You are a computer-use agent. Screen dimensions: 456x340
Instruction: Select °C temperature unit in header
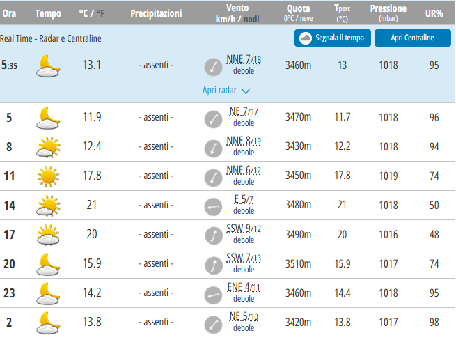point(84,13)
